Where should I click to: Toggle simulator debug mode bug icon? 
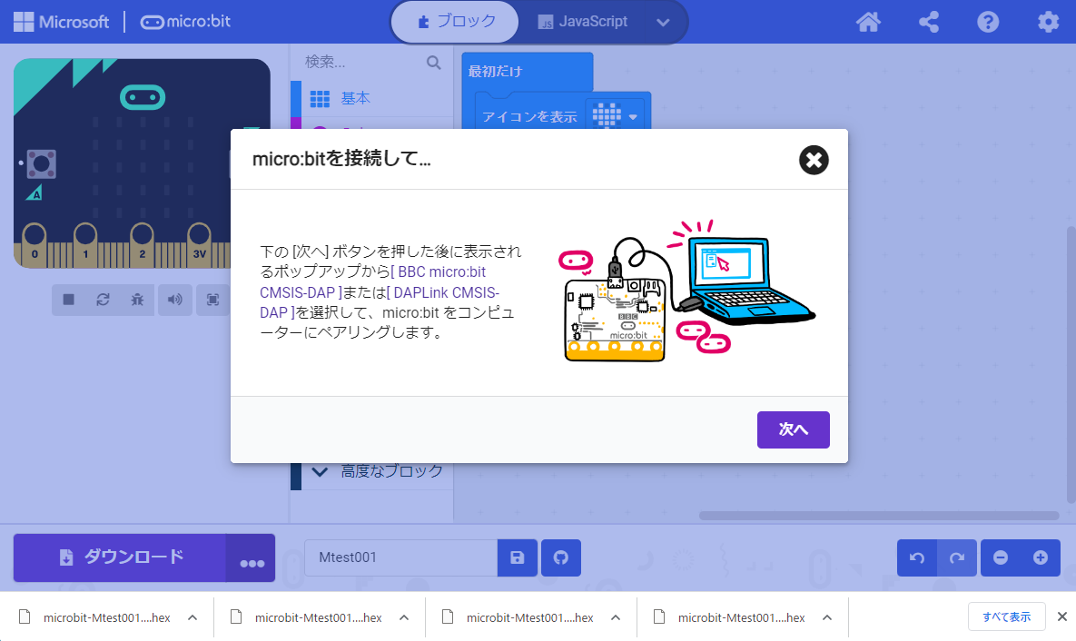tap(137, 300)
